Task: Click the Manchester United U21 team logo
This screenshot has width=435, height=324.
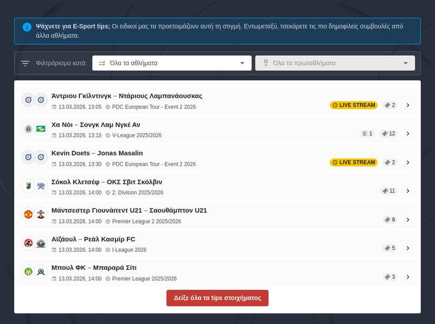Action: click(28, 215)
